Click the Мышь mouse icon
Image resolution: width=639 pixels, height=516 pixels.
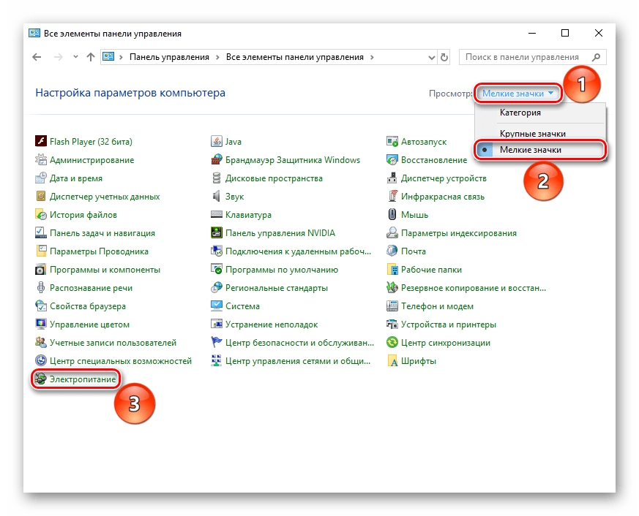(x=392, y=215)
